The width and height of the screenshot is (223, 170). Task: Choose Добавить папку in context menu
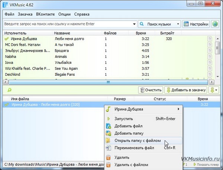(143, 133)
